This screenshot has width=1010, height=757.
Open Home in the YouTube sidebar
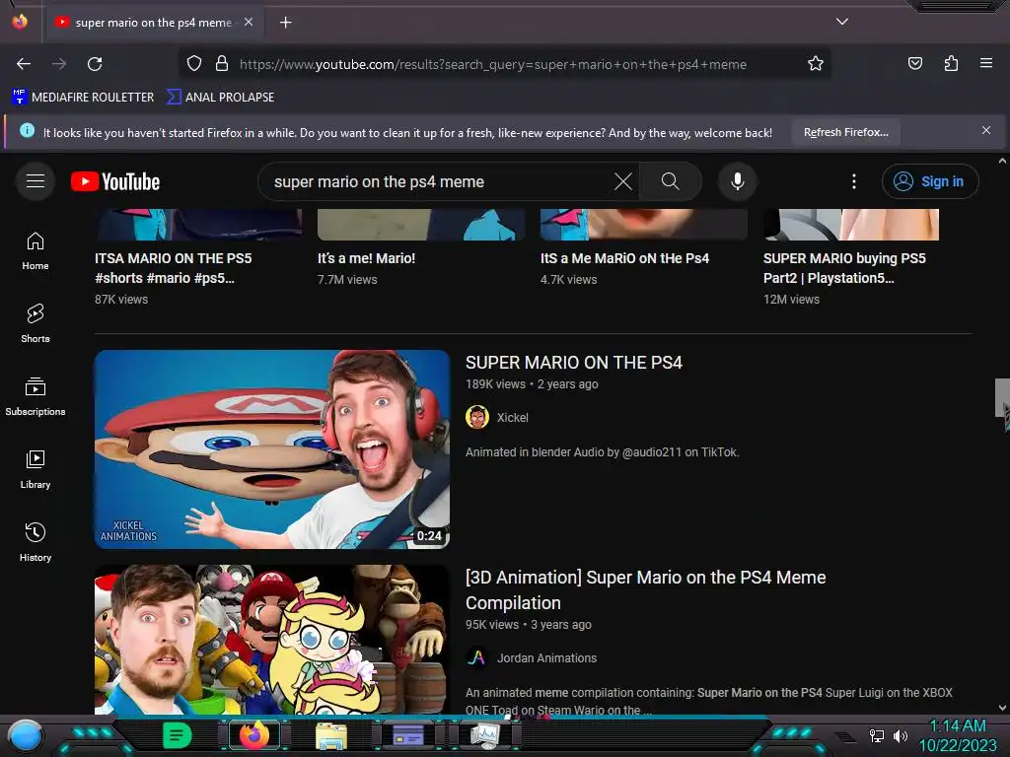[36, 251]
